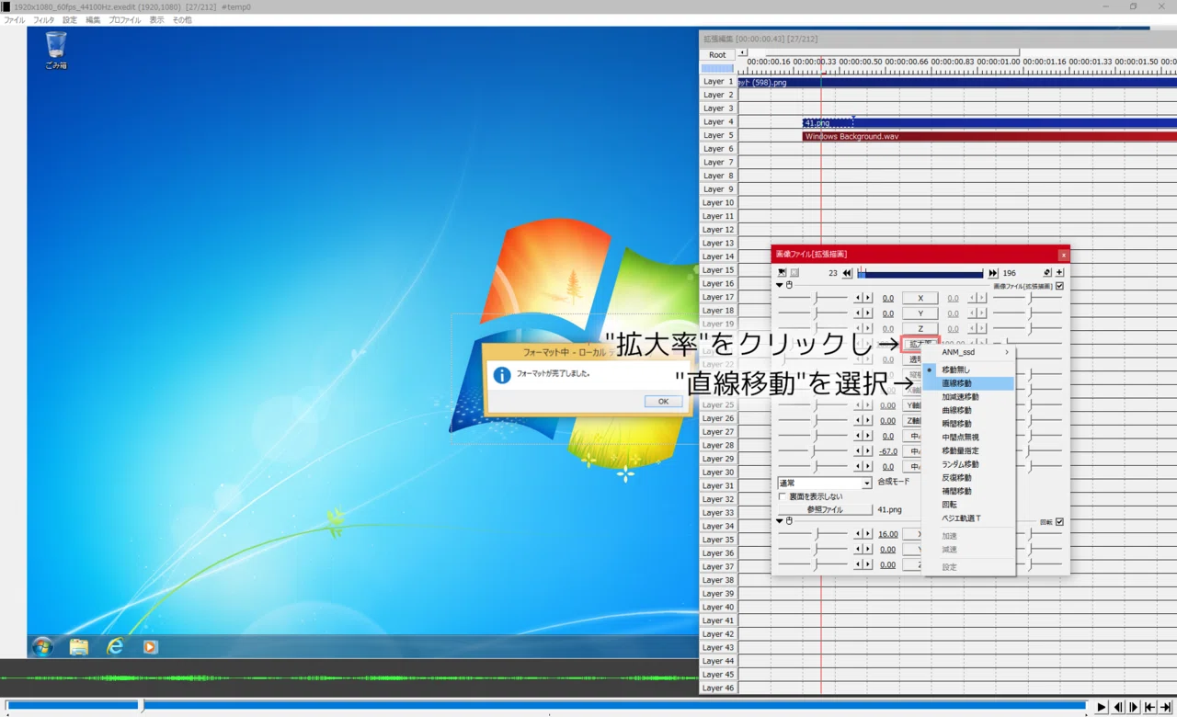Click the mouse icon beside the 回転 section triangle
This screenshot has height=717, width=1177.
pos(789,521)
